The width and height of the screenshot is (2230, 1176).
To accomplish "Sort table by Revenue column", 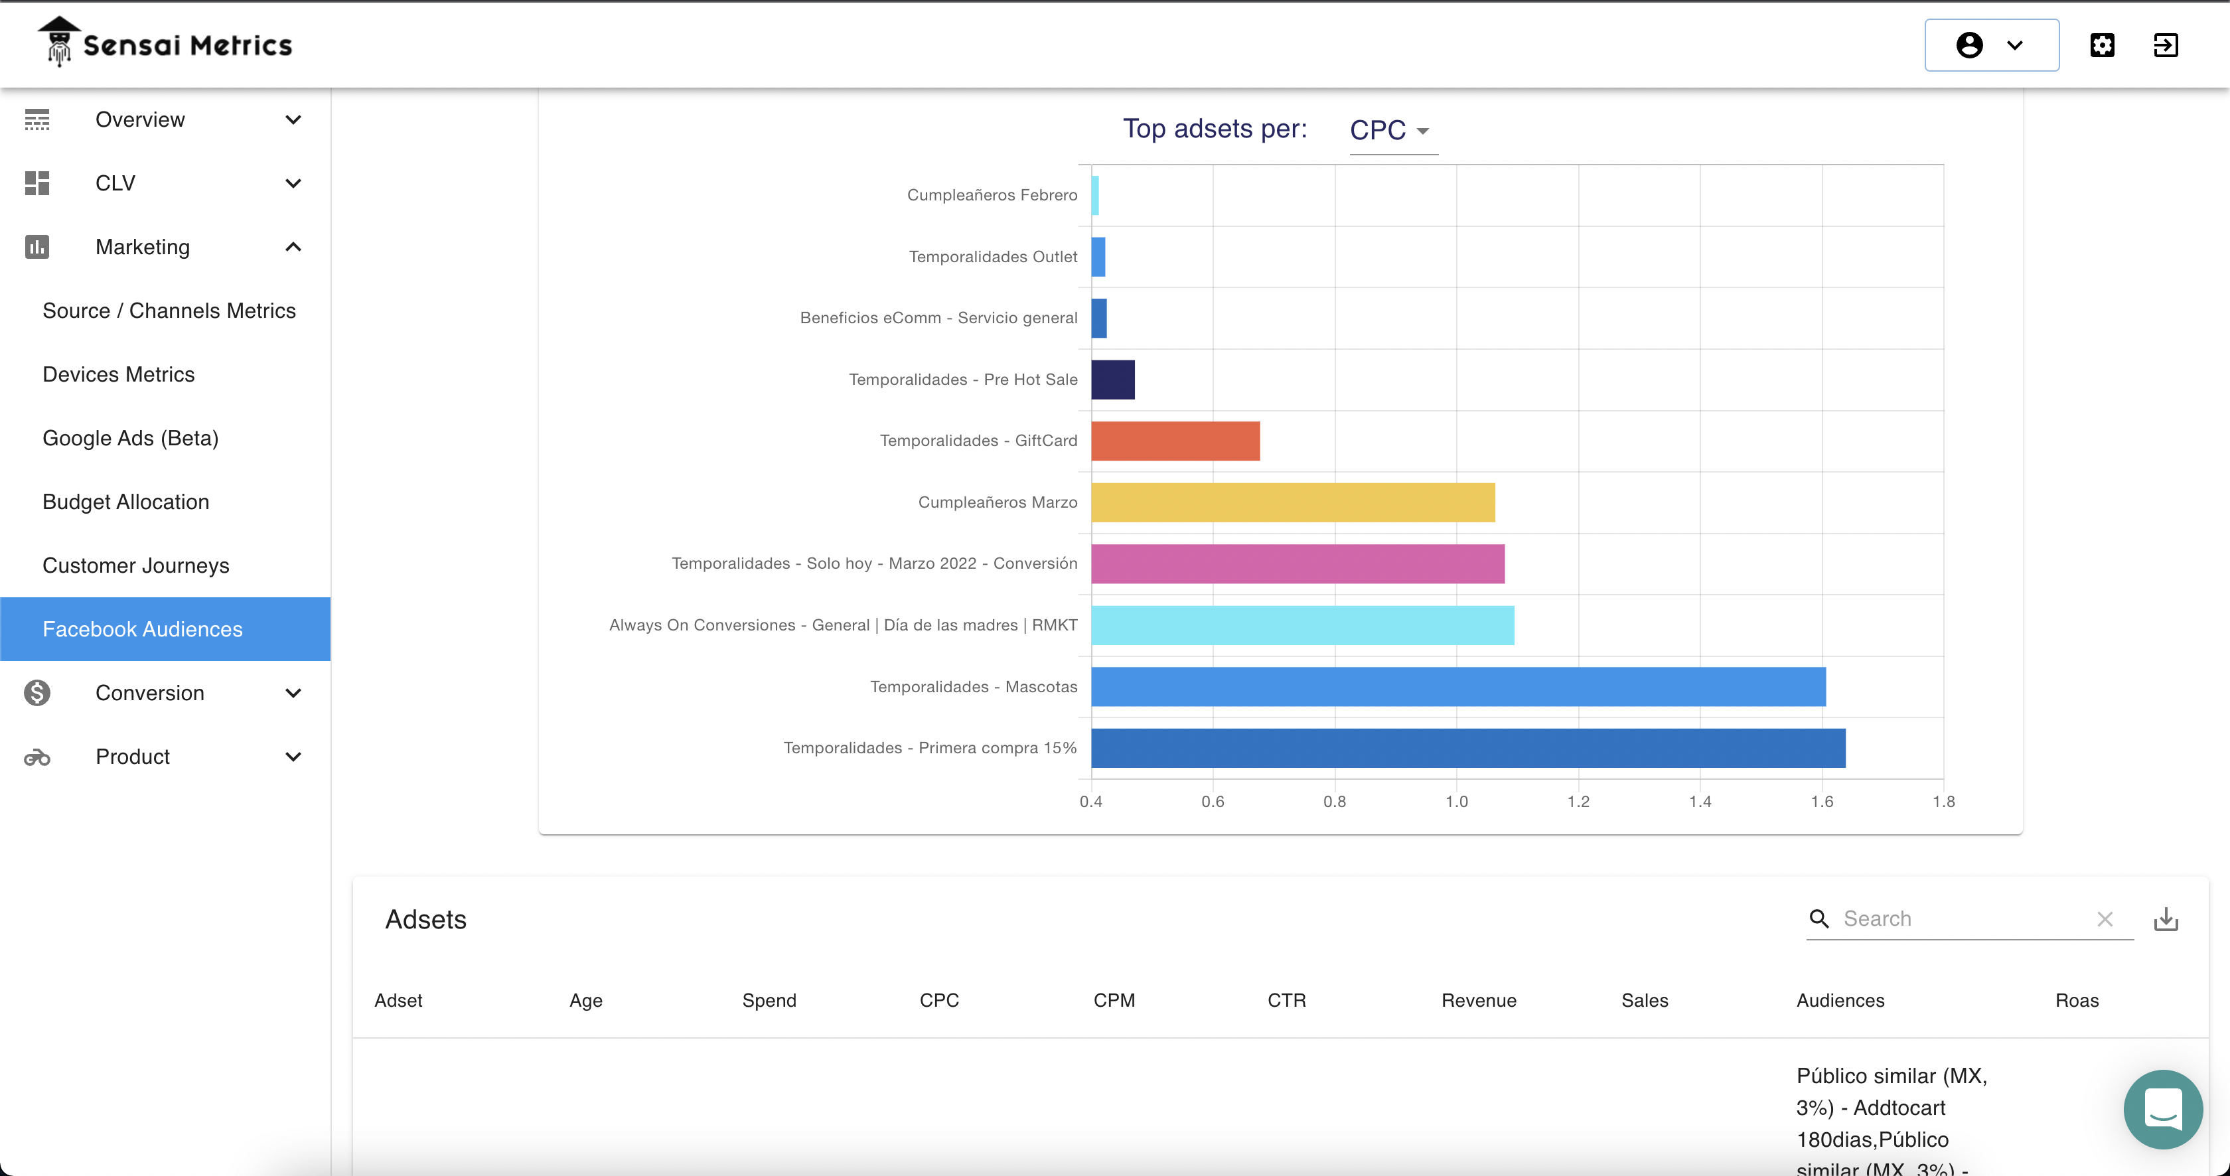I will click(x=1479, y=1000).
